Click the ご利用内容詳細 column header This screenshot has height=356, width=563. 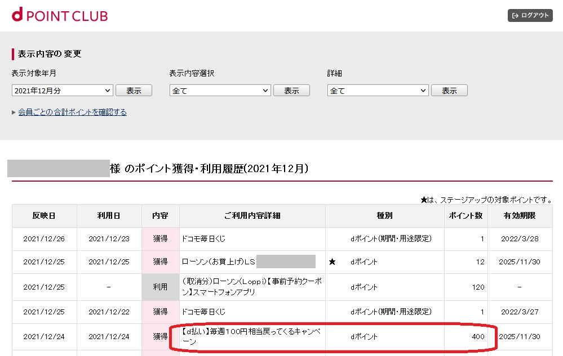252,215
